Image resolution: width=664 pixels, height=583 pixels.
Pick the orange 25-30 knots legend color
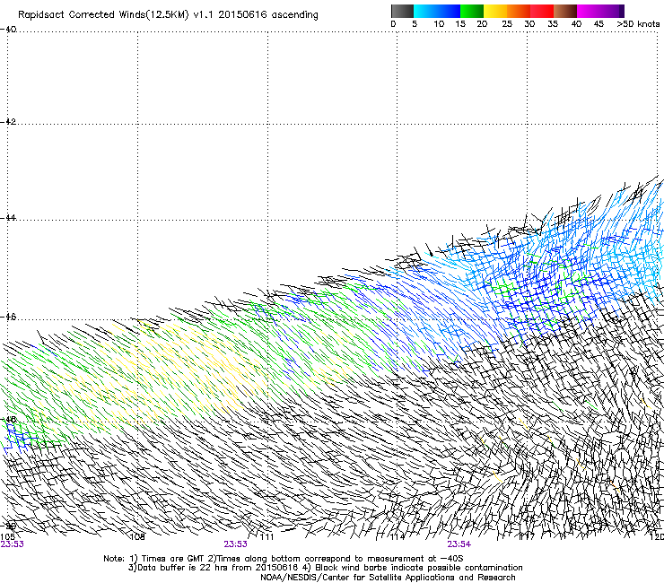pyautogui.click(x=519, y=11)
